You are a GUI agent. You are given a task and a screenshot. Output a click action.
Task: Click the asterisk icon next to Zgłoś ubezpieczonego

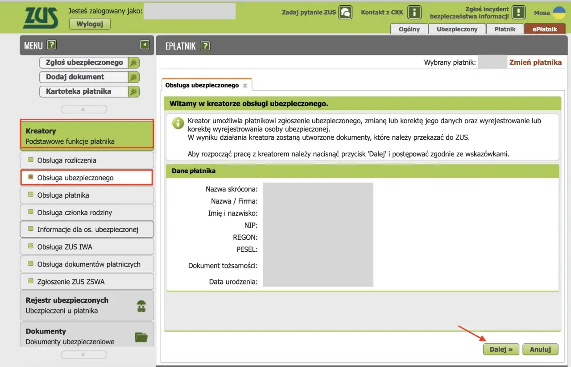coord(133,63)
